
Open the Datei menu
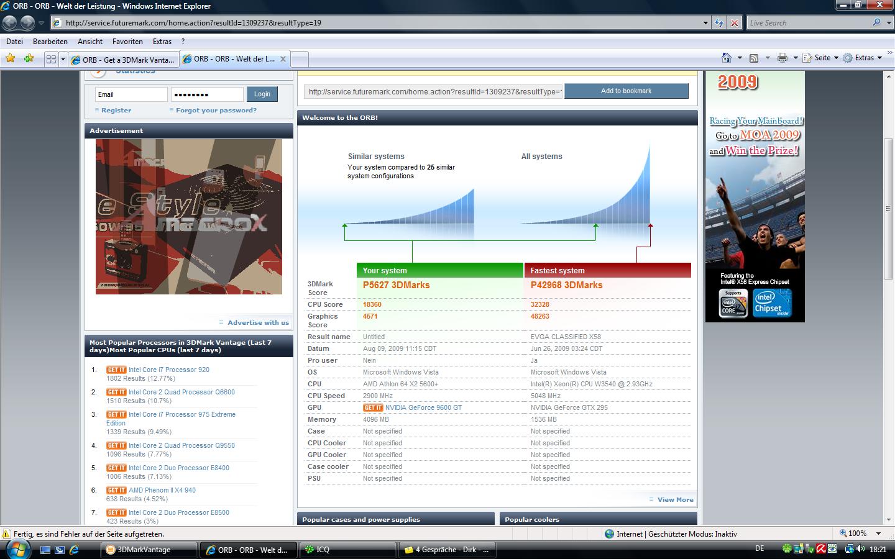click(14, 42)
